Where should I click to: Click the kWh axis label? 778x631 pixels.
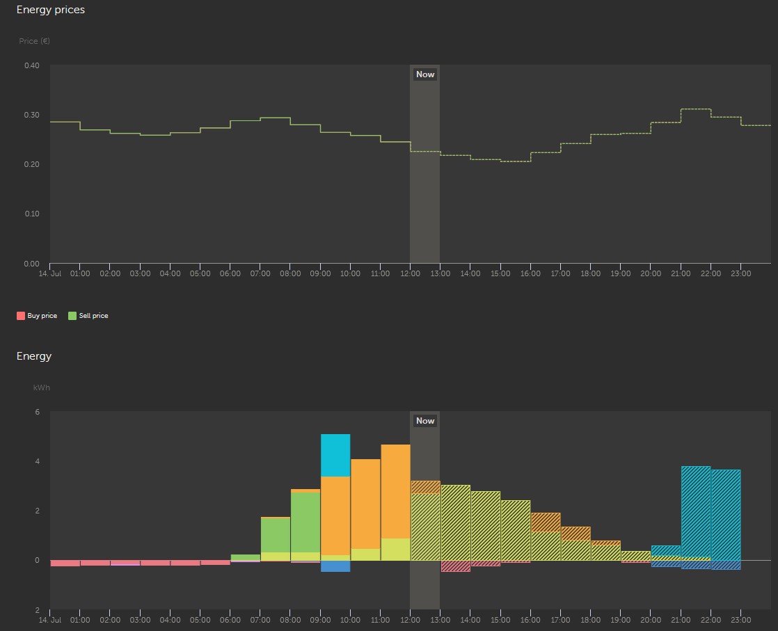40,388
